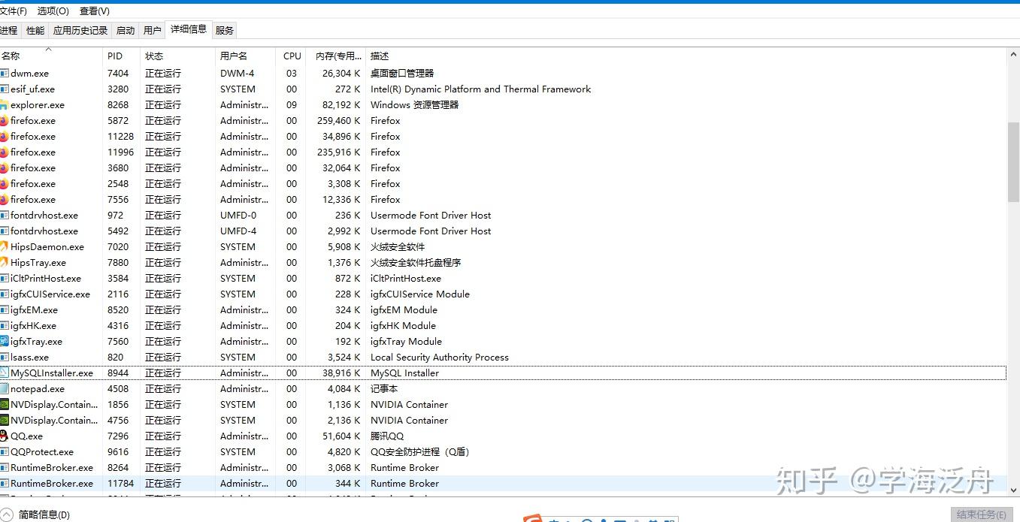
Task: Click the HipsTray.exe Huorong icon
Action: (4, 262)
